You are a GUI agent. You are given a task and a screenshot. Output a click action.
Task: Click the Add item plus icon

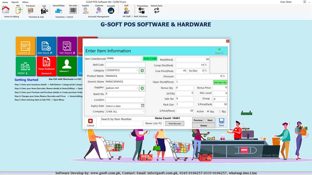click(x=19, y=10)
